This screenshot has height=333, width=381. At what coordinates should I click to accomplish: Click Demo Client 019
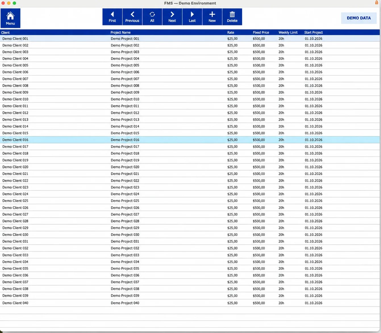(15, 160)
